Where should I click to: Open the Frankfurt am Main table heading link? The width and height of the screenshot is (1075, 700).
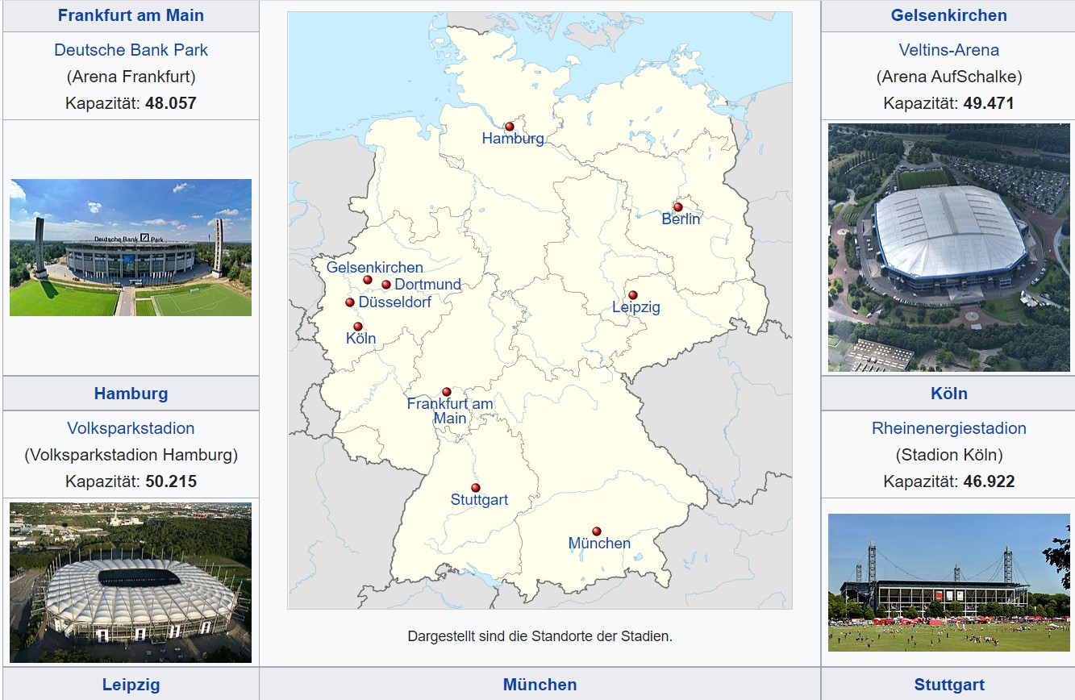pos(131,15)
